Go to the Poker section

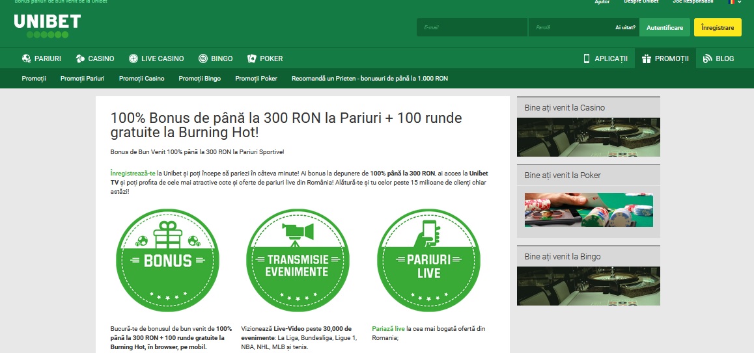265,59
